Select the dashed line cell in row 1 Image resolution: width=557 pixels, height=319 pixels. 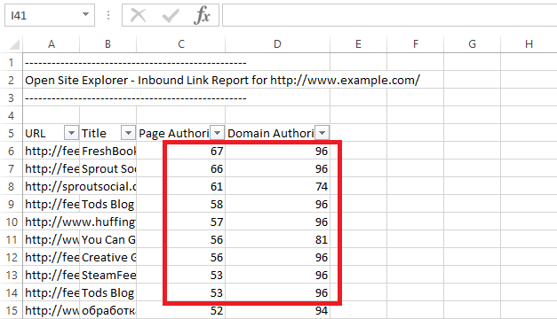tap(136, 63)
